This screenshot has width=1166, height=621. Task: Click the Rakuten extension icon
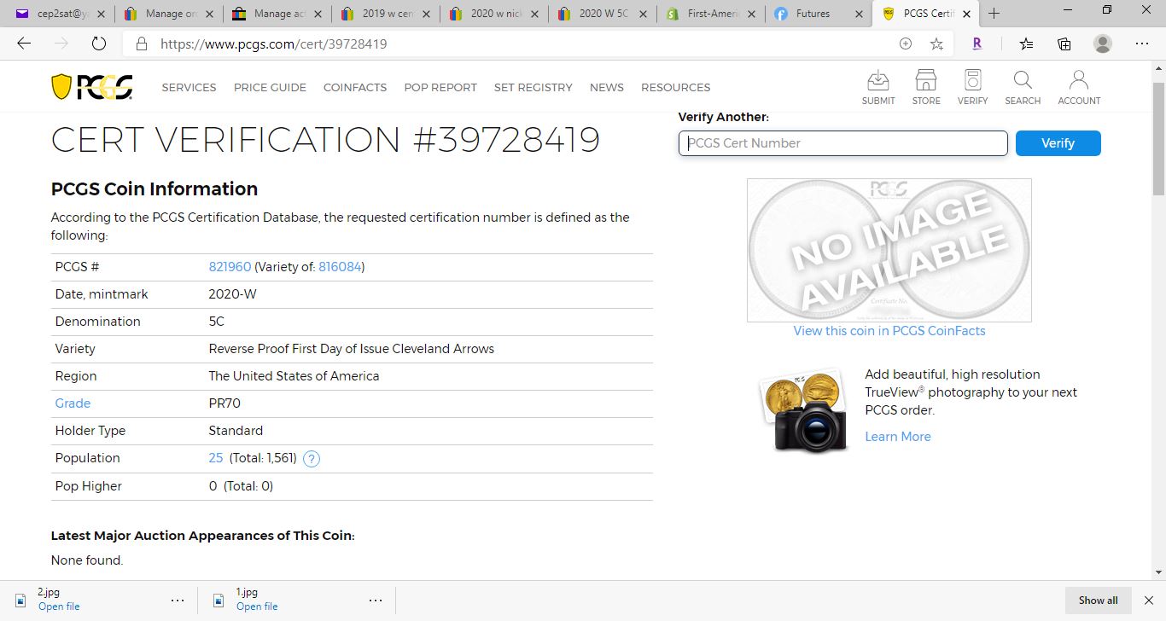tap(977, 44)
